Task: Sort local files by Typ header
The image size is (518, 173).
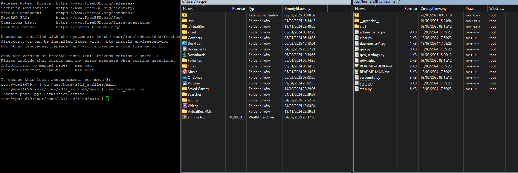Action: [x=251, y=9]
